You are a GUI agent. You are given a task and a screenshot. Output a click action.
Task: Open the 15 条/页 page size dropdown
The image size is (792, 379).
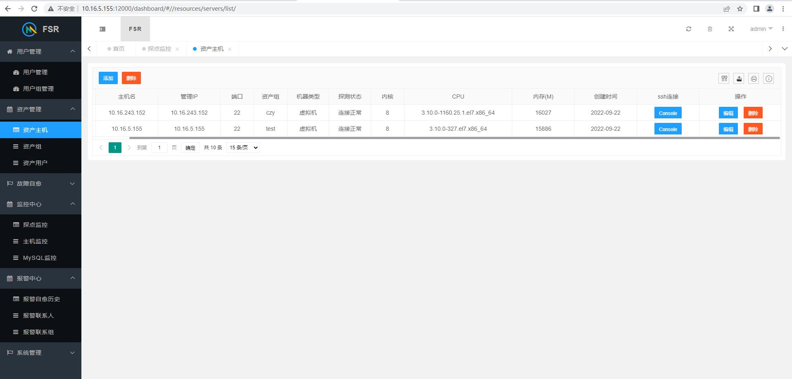pyautogui.click(x=243, y=148)
